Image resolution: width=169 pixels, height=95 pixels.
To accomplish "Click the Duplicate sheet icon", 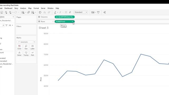I will [29, 12].
